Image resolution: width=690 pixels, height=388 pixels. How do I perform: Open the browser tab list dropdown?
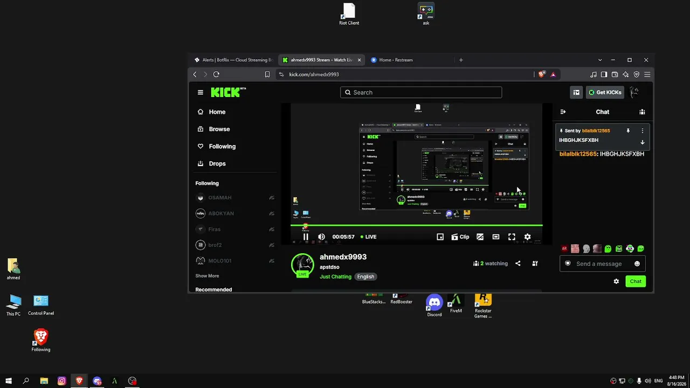[600, 60]
